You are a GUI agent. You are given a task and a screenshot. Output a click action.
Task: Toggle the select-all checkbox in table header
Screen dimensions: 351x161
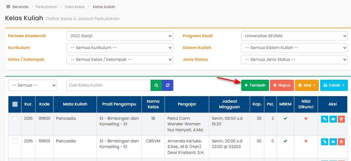point(15,104)
